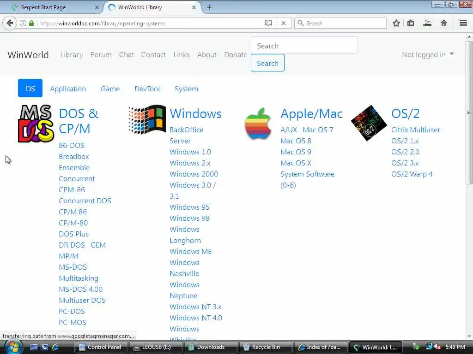This screenshot has height=354, width=473.
Task: Go to home page icon
Action: click(x=443, y=23)
